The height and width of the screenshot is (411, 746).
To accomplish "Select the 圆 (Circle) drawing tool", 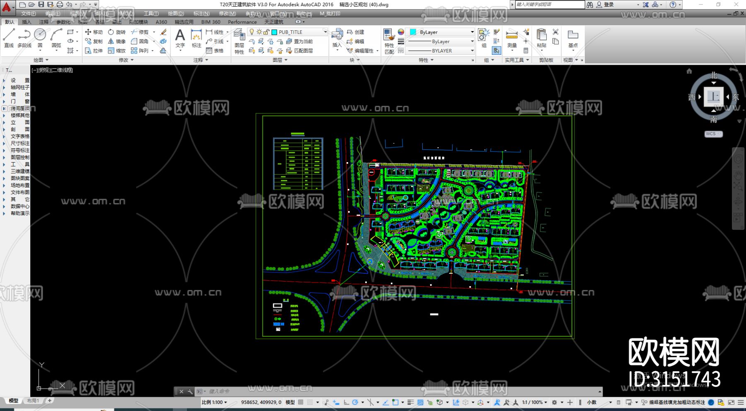I will point(40,38).
